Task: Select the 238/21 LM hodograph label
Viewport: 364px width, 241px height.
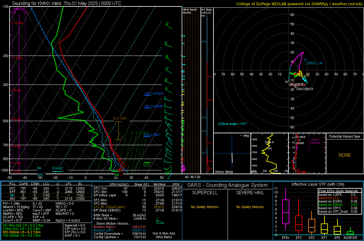Action: click(x=314, y=63)
